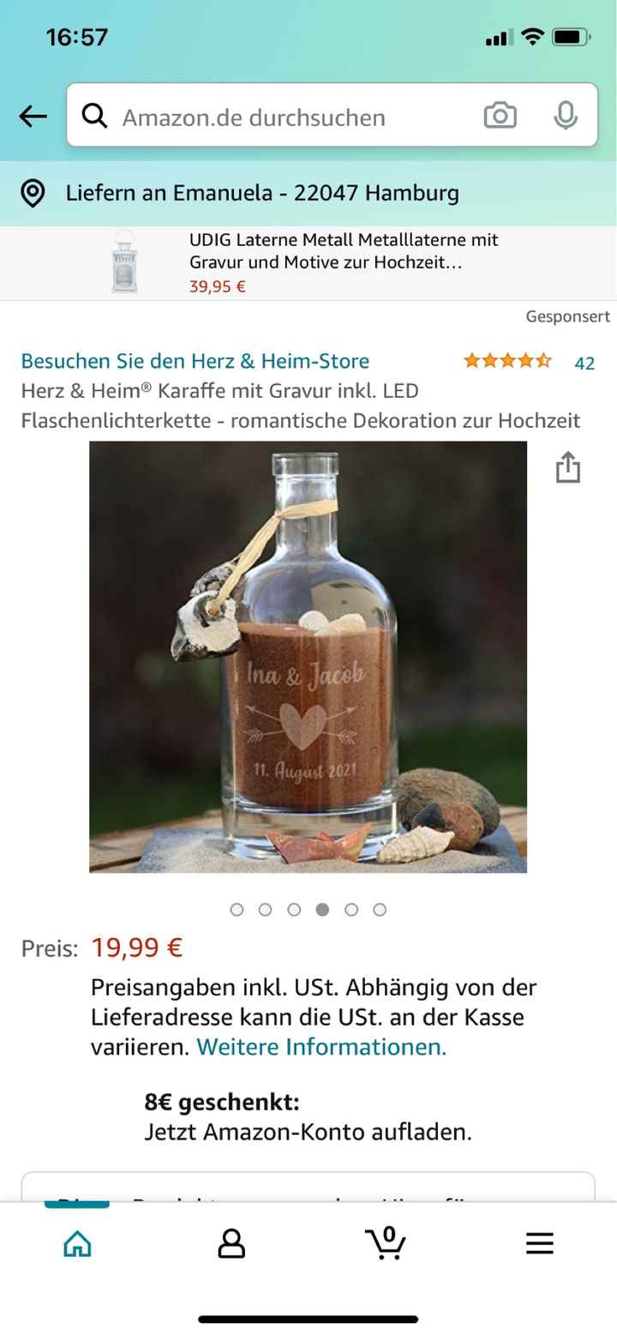Tap the back arrow icon
Image resolution: width=617 pixels, height=1335 pixels.
coord(33,117)
